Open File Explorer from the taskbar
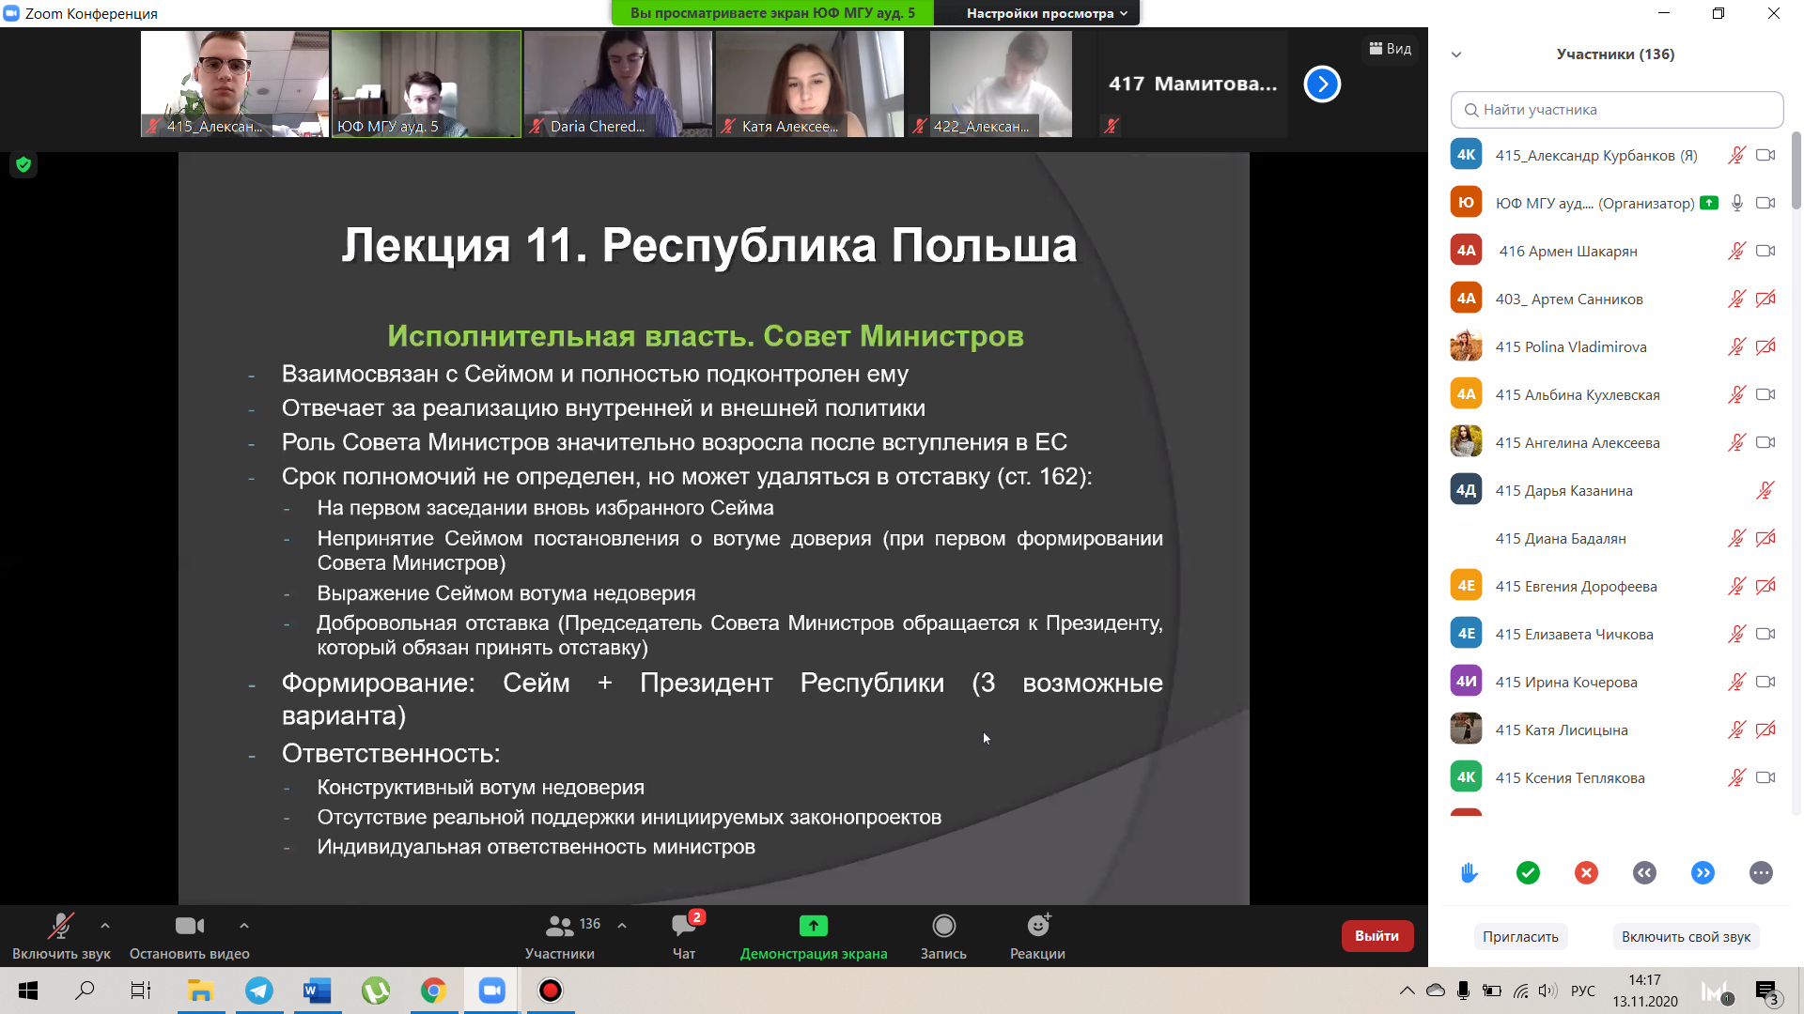The image size is (1804, 1014). pos(200,991)
